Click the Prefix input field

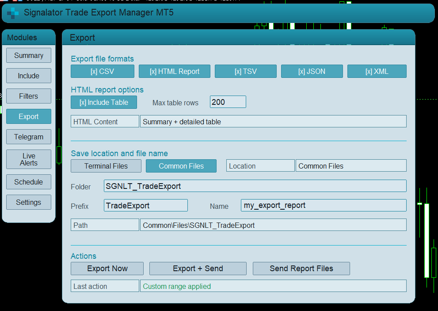click(x=146, y=206)
